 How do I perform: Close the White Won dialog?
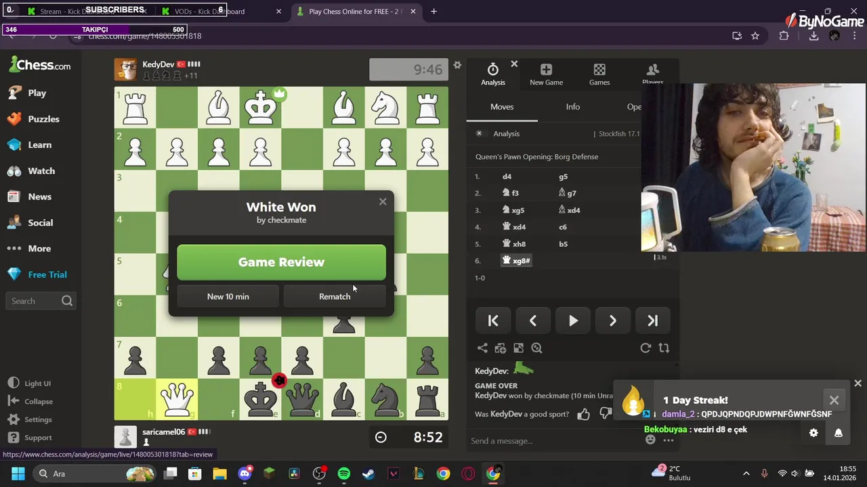[383, 202]
